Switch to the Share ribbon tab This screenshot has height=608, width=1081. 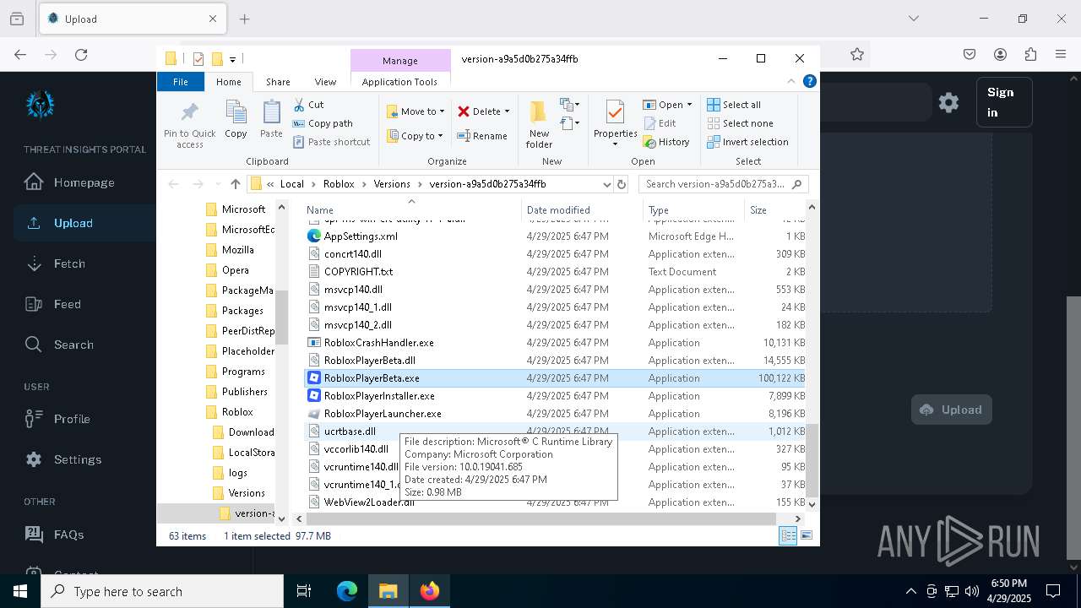pos(278,82)
